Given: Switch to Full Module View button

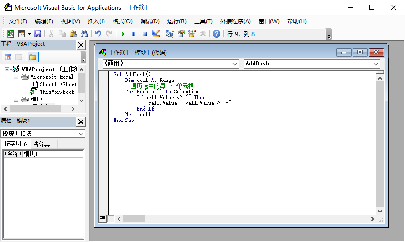Looking at the screenshot, I should coord(111,219).
